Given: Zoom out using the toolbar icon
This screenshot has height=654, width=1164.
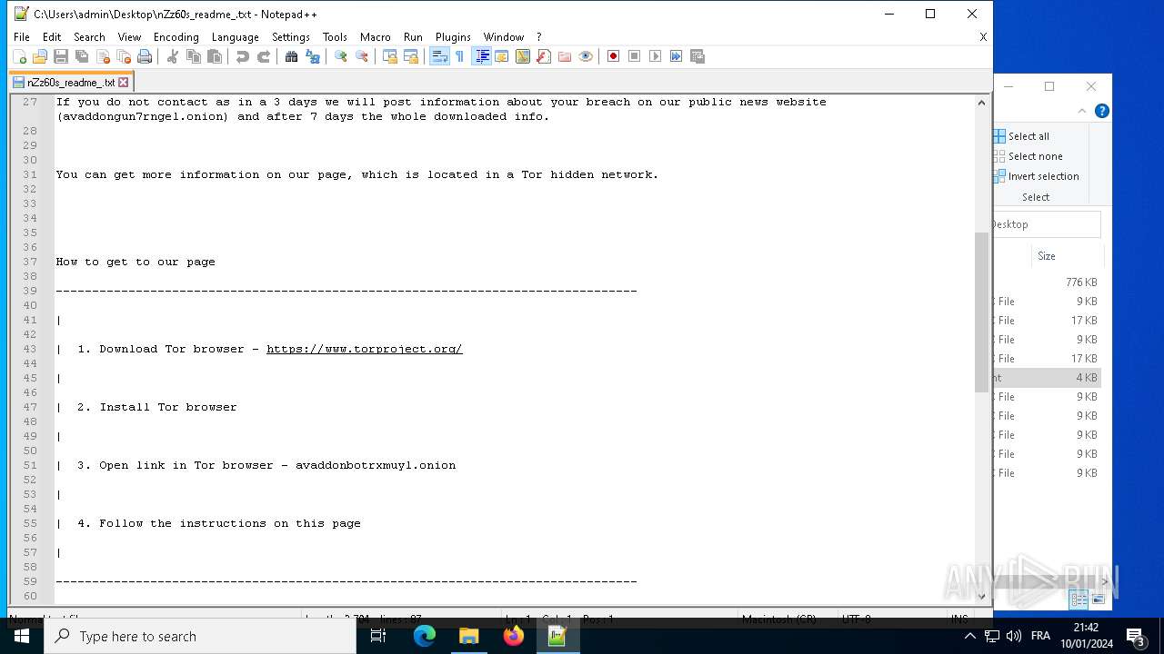Looking at the screenshot, I should [x=362, y=56].
